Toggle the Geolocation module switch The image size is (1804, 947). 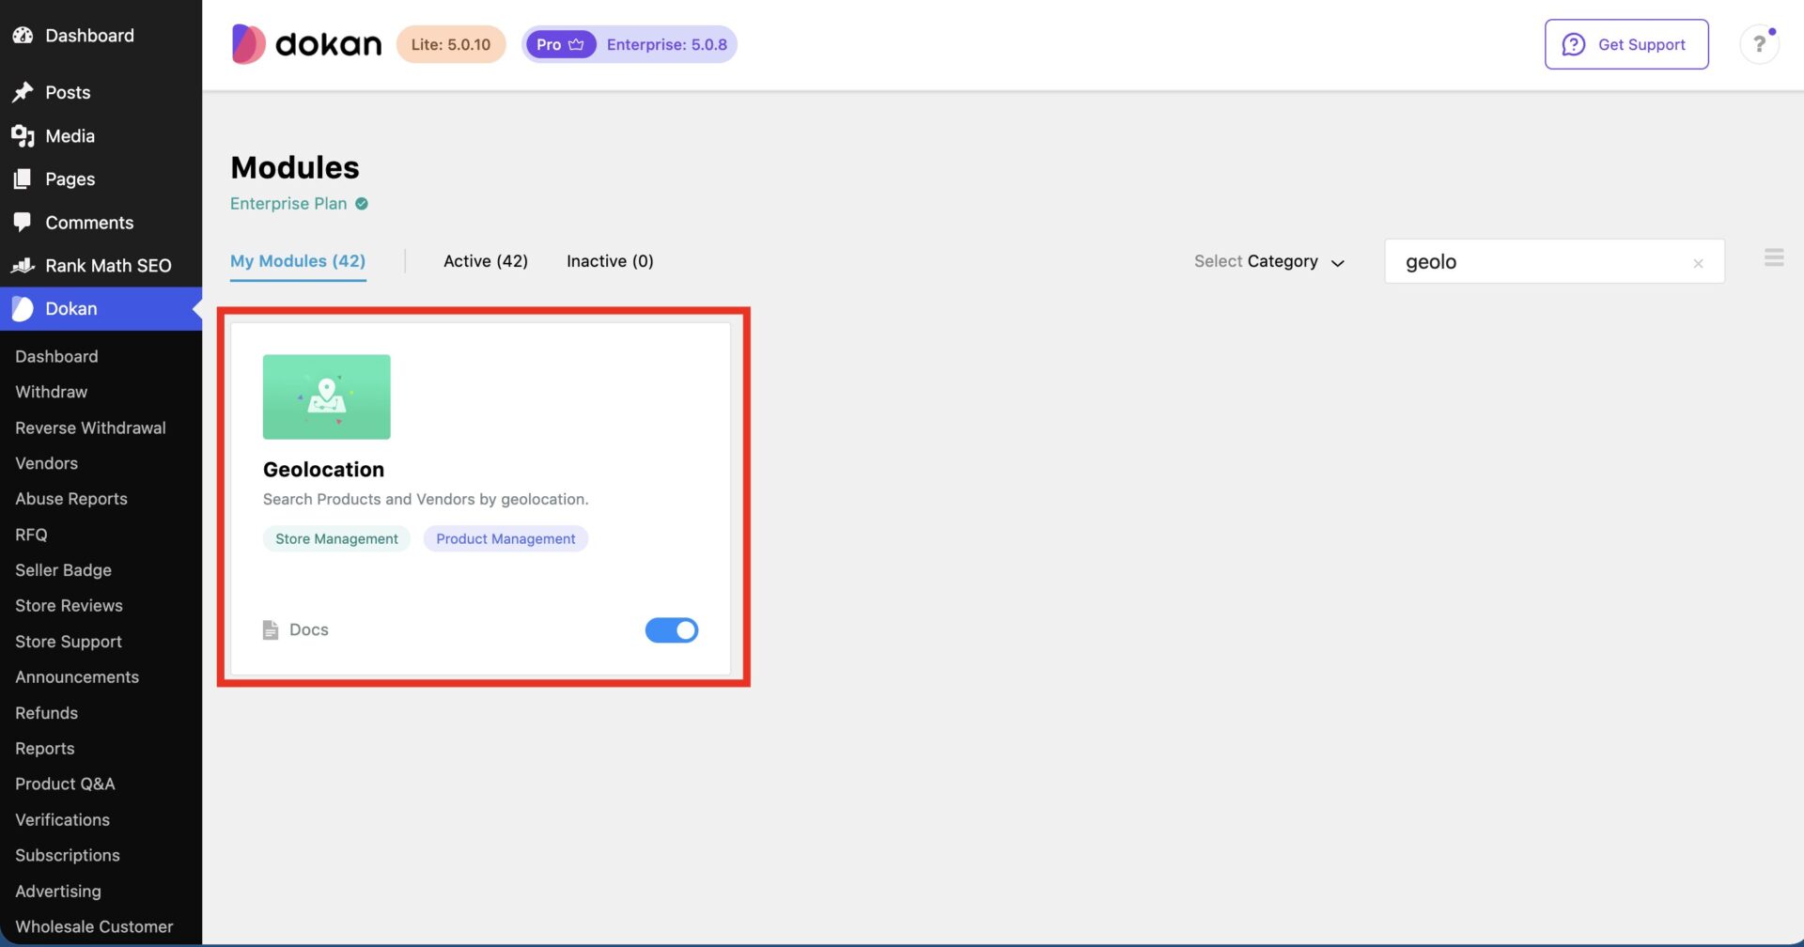(x=672, y=630)
